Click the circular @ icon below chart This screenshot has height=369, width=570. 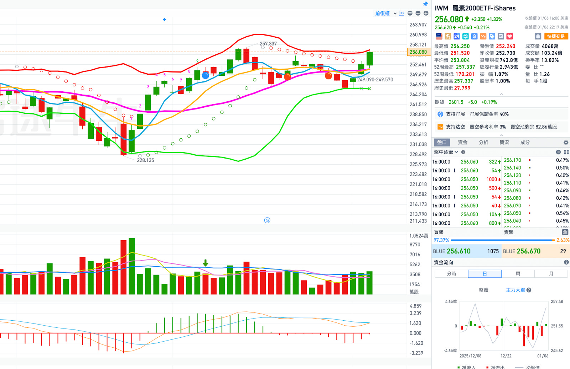(267, 220)
